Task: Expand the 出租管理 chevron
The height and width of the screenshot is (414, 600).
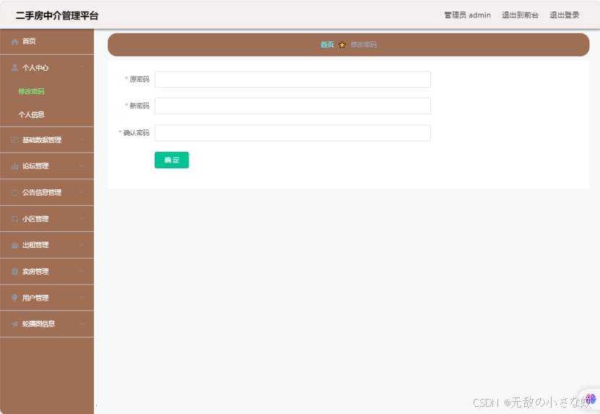Action: (x=82, y=245)
